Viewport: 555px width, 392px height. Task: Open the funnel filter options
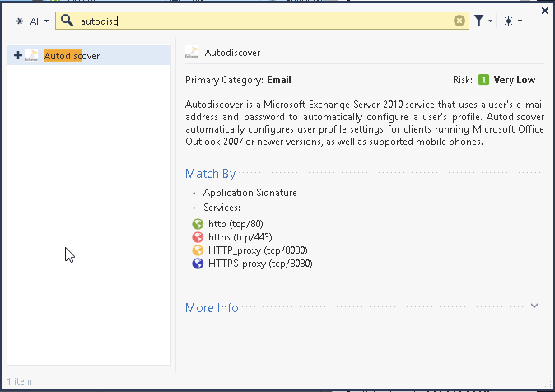point(479,21)
